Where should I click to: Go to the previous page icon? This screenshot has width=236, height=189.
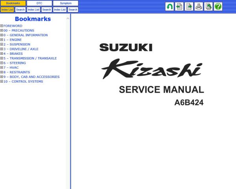(x=179, y=7)
